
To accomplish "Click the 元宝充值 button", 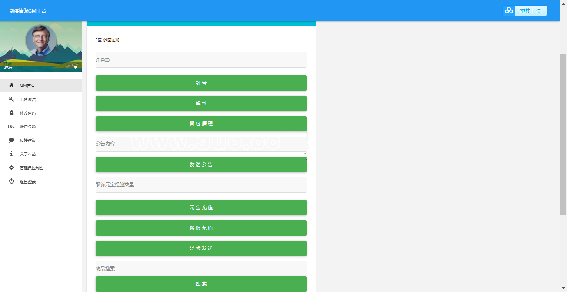I will tap(201, 207).
